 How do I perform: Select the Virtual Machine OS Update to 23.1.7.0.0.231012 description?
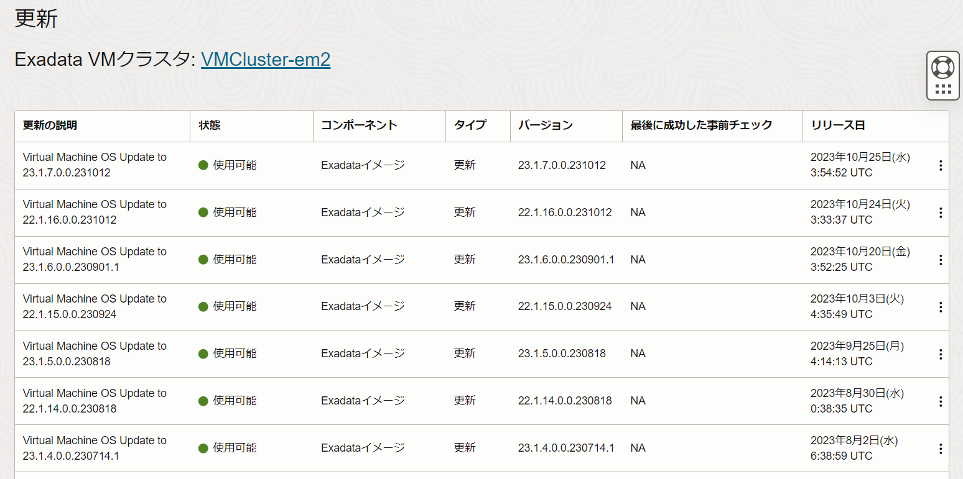95,165
